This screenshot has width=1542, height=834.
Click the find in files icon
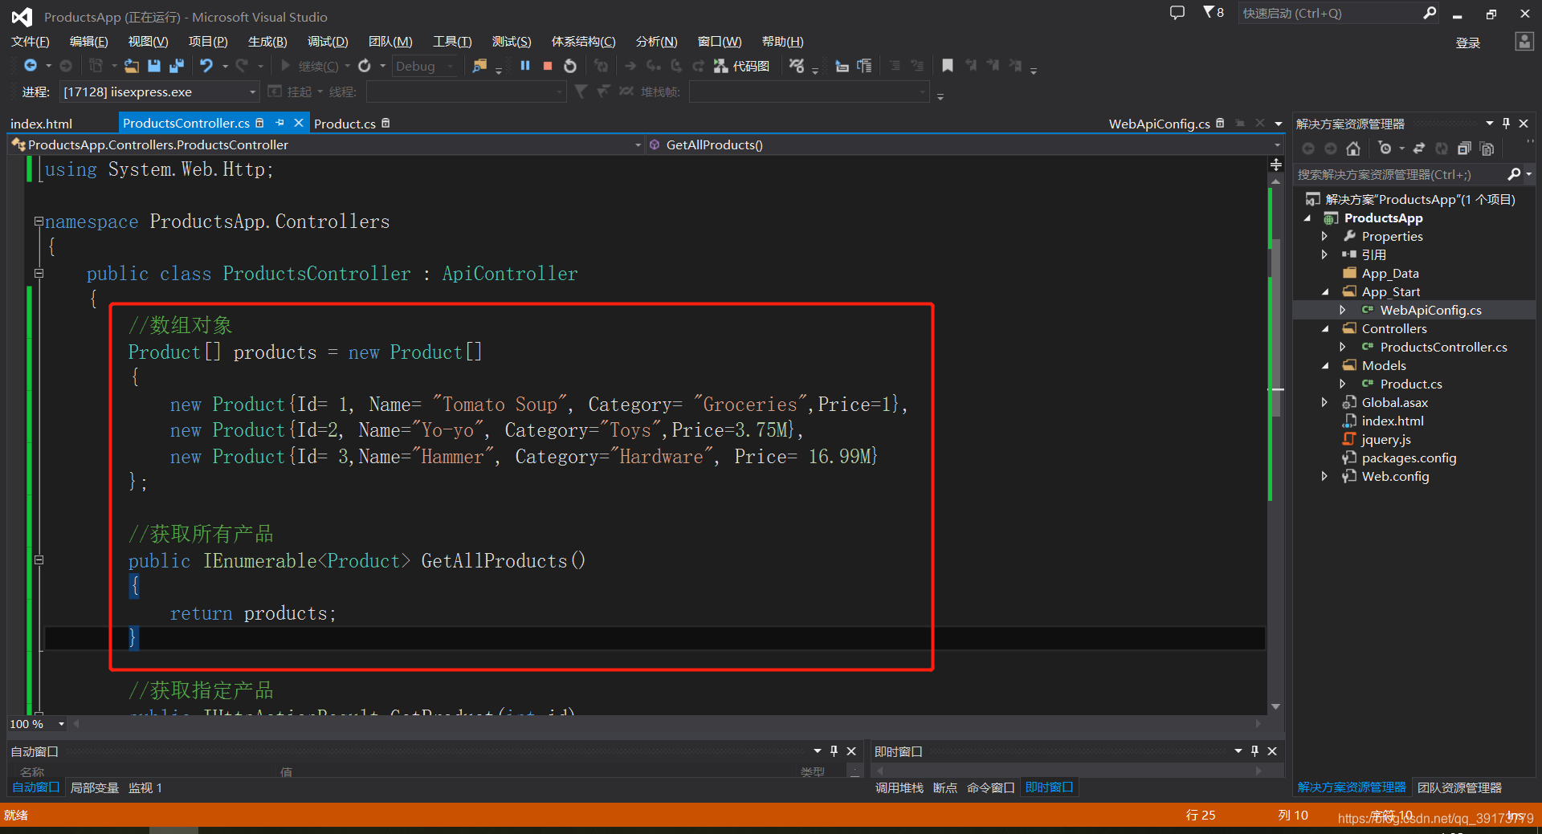point(479,66)
